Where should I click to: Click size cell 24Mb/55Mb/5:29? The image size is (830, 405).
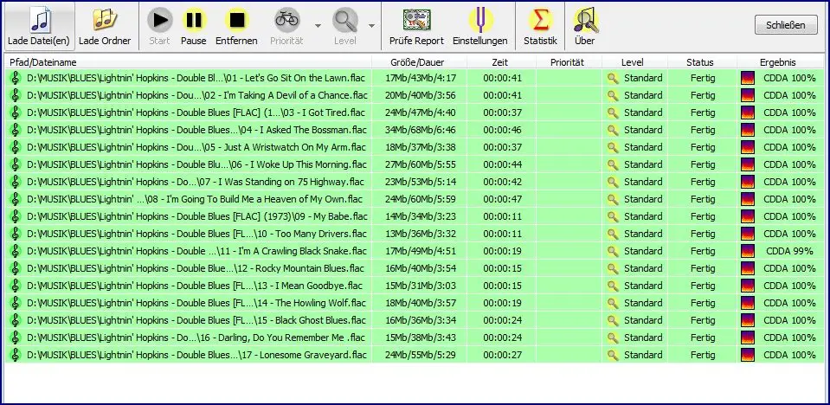point(421,355)
